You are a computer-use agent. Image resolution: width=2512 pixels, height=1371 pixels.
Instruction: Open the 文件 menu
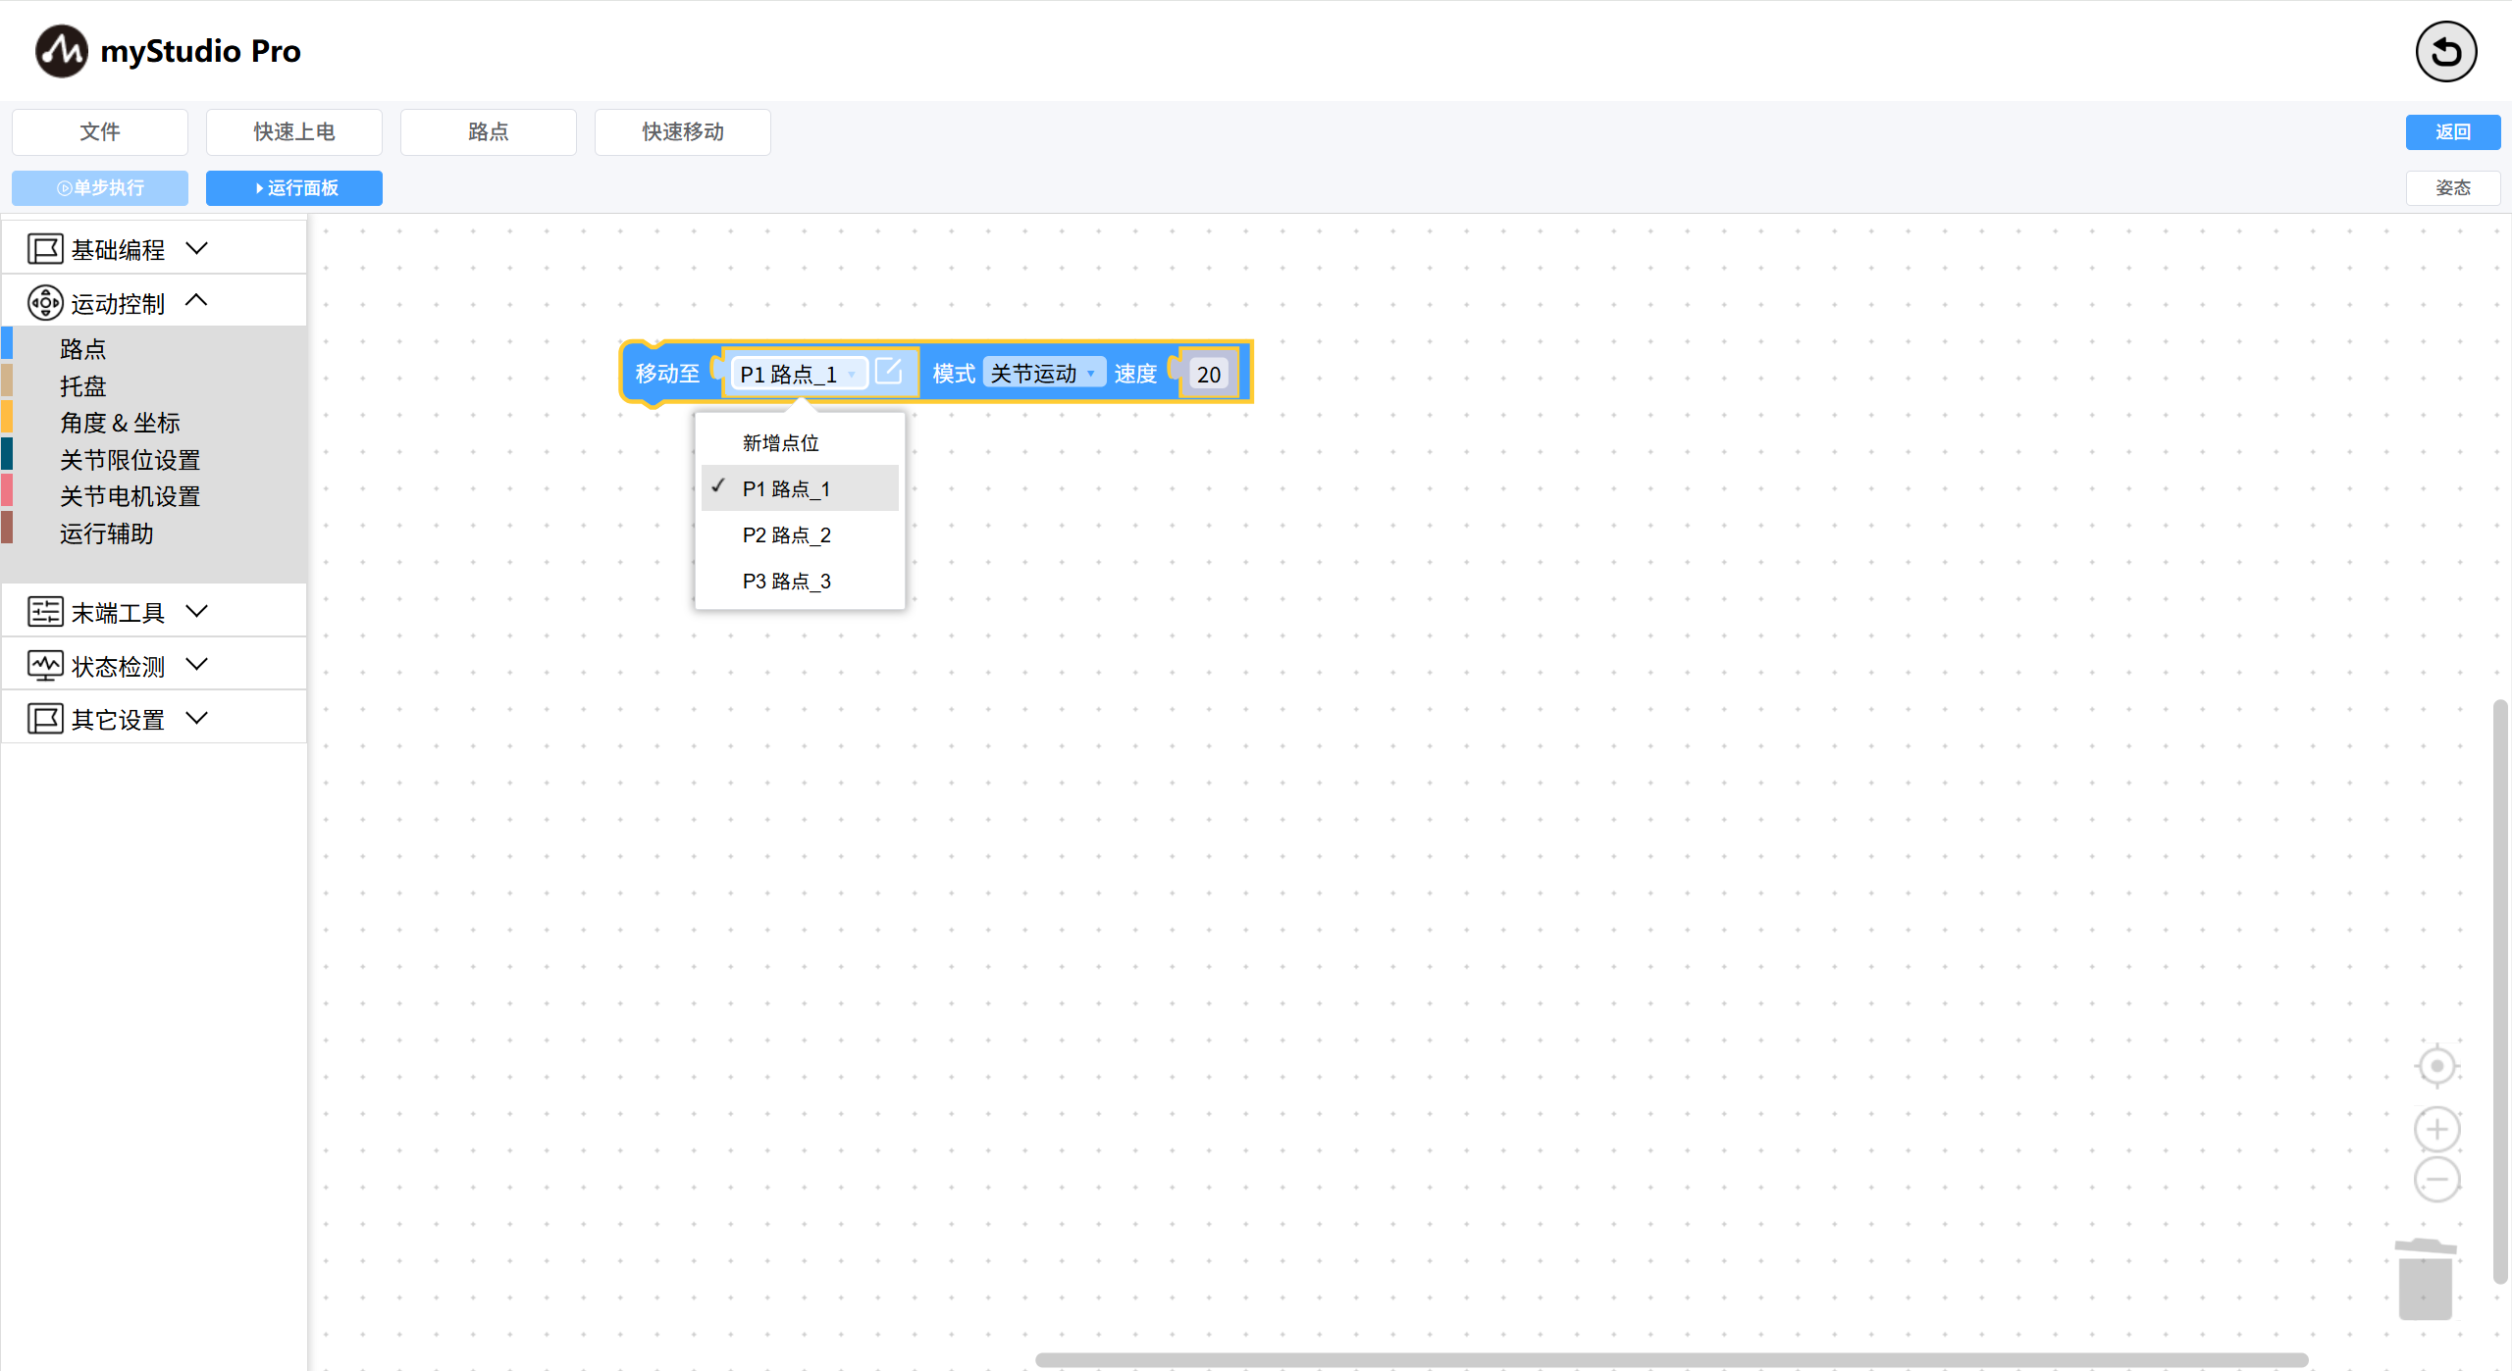click(x=100, y=131)
